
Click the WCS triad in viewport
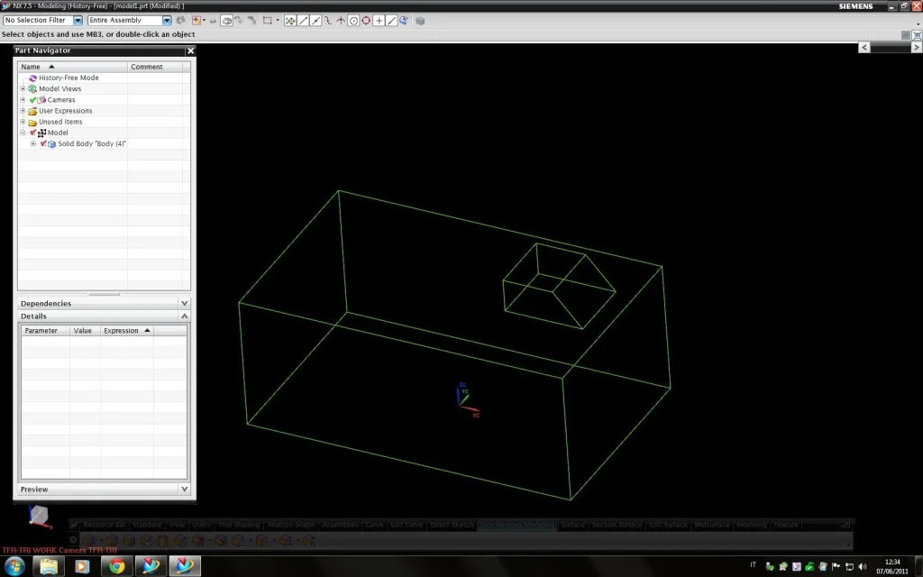click(x=468, y=399)
